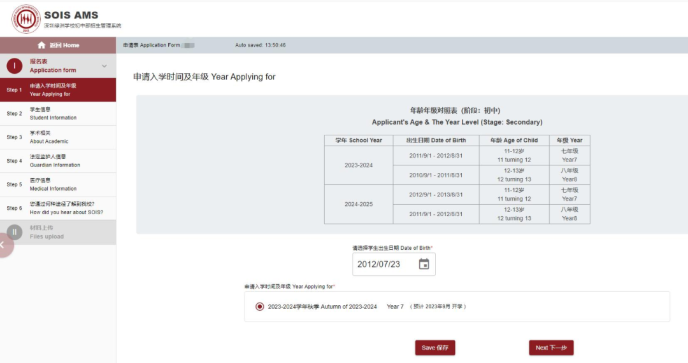Click the home icon in sidebar
This screenshot has width=688, height=363.
click(x=41, y=45)
